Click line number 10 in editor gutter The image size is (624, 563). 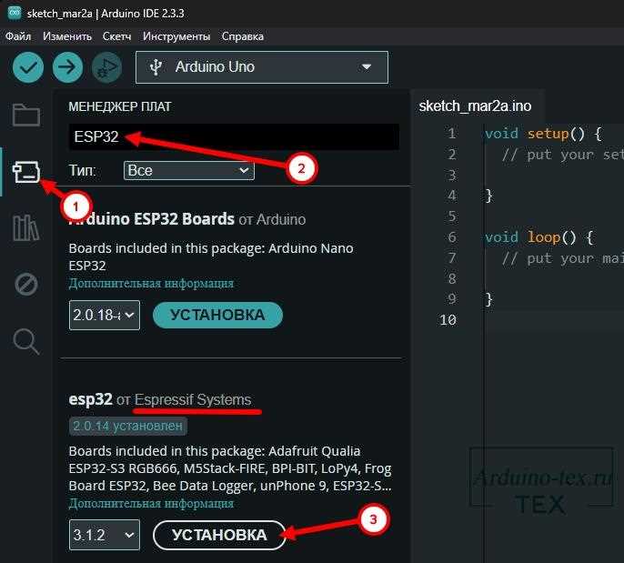point(448,320)
